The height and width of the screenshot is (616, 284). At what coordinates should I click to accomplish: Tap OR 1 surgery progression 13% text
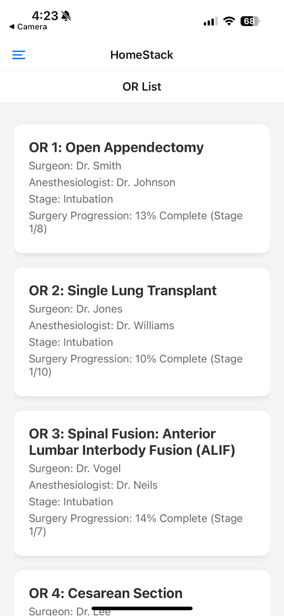135,222
